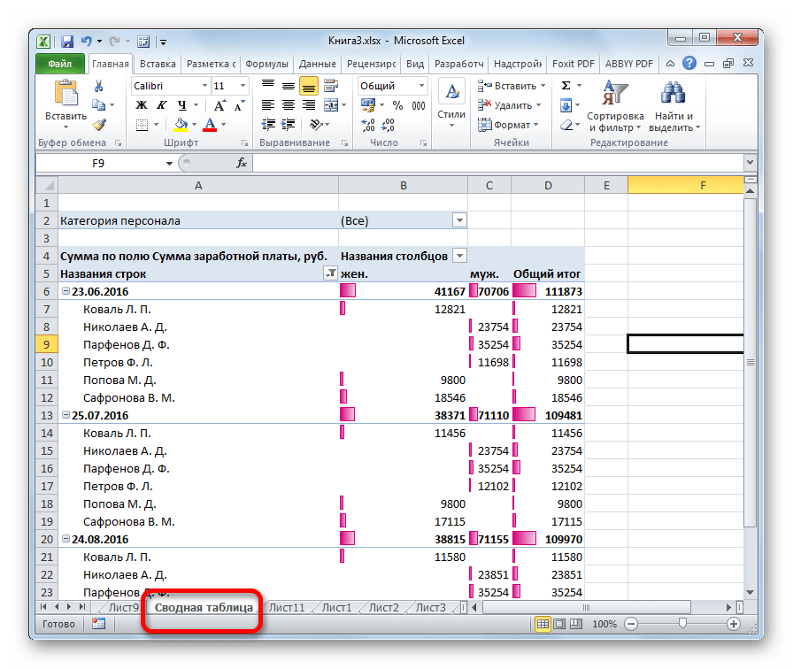Collapse the 23.06.2016 group
The width and height of the screenshot is (793, 669).
pyautogui.click(x=66, y=291)
